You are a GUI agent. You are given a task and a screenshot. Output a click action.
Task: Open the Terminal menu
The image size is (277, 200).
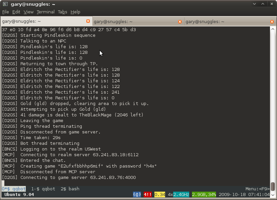tap(46, 12)
